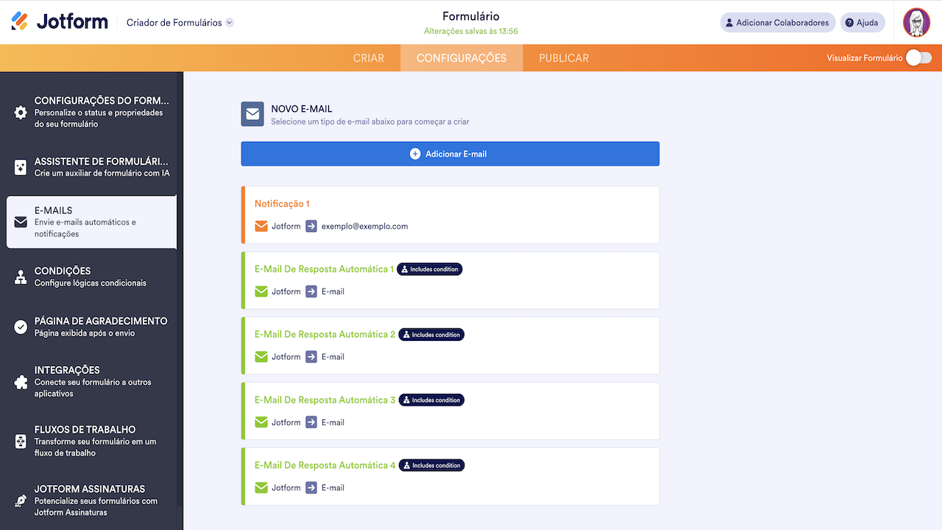The height and width of the screenshot is (530, 942).
Task: Open the Jotform Signatures pen icon
Action: coord(21,501)
